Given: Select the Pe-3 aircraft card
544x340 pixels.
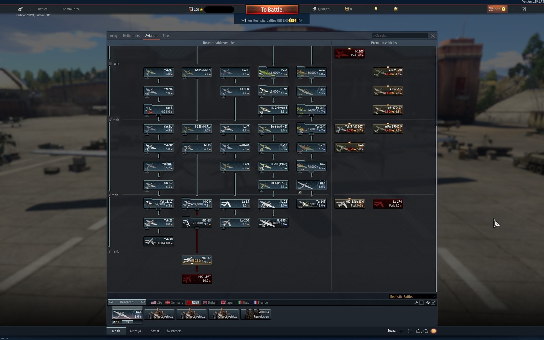Looking at the screenshot, I should coord(273,72).
